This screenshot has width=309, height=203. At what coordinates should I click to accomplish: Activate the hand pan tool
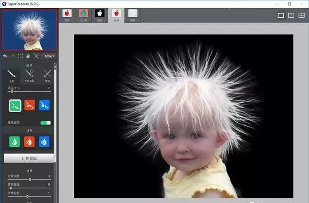click(28, 56)
